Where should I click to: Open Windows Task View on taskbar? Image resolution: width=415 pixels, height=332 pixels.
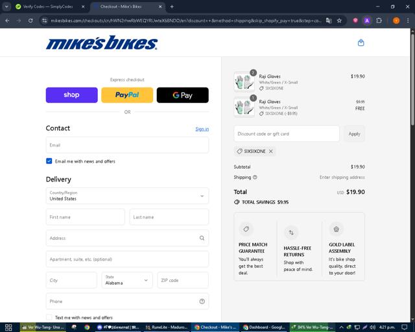pos(8,327)
